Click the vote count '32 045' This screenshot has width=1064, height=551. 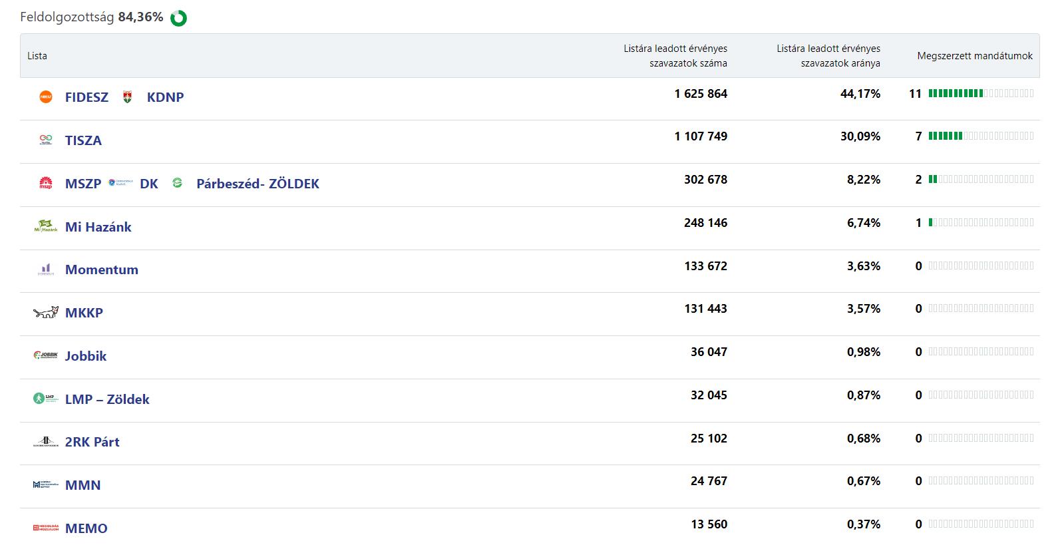click(709, 395)
